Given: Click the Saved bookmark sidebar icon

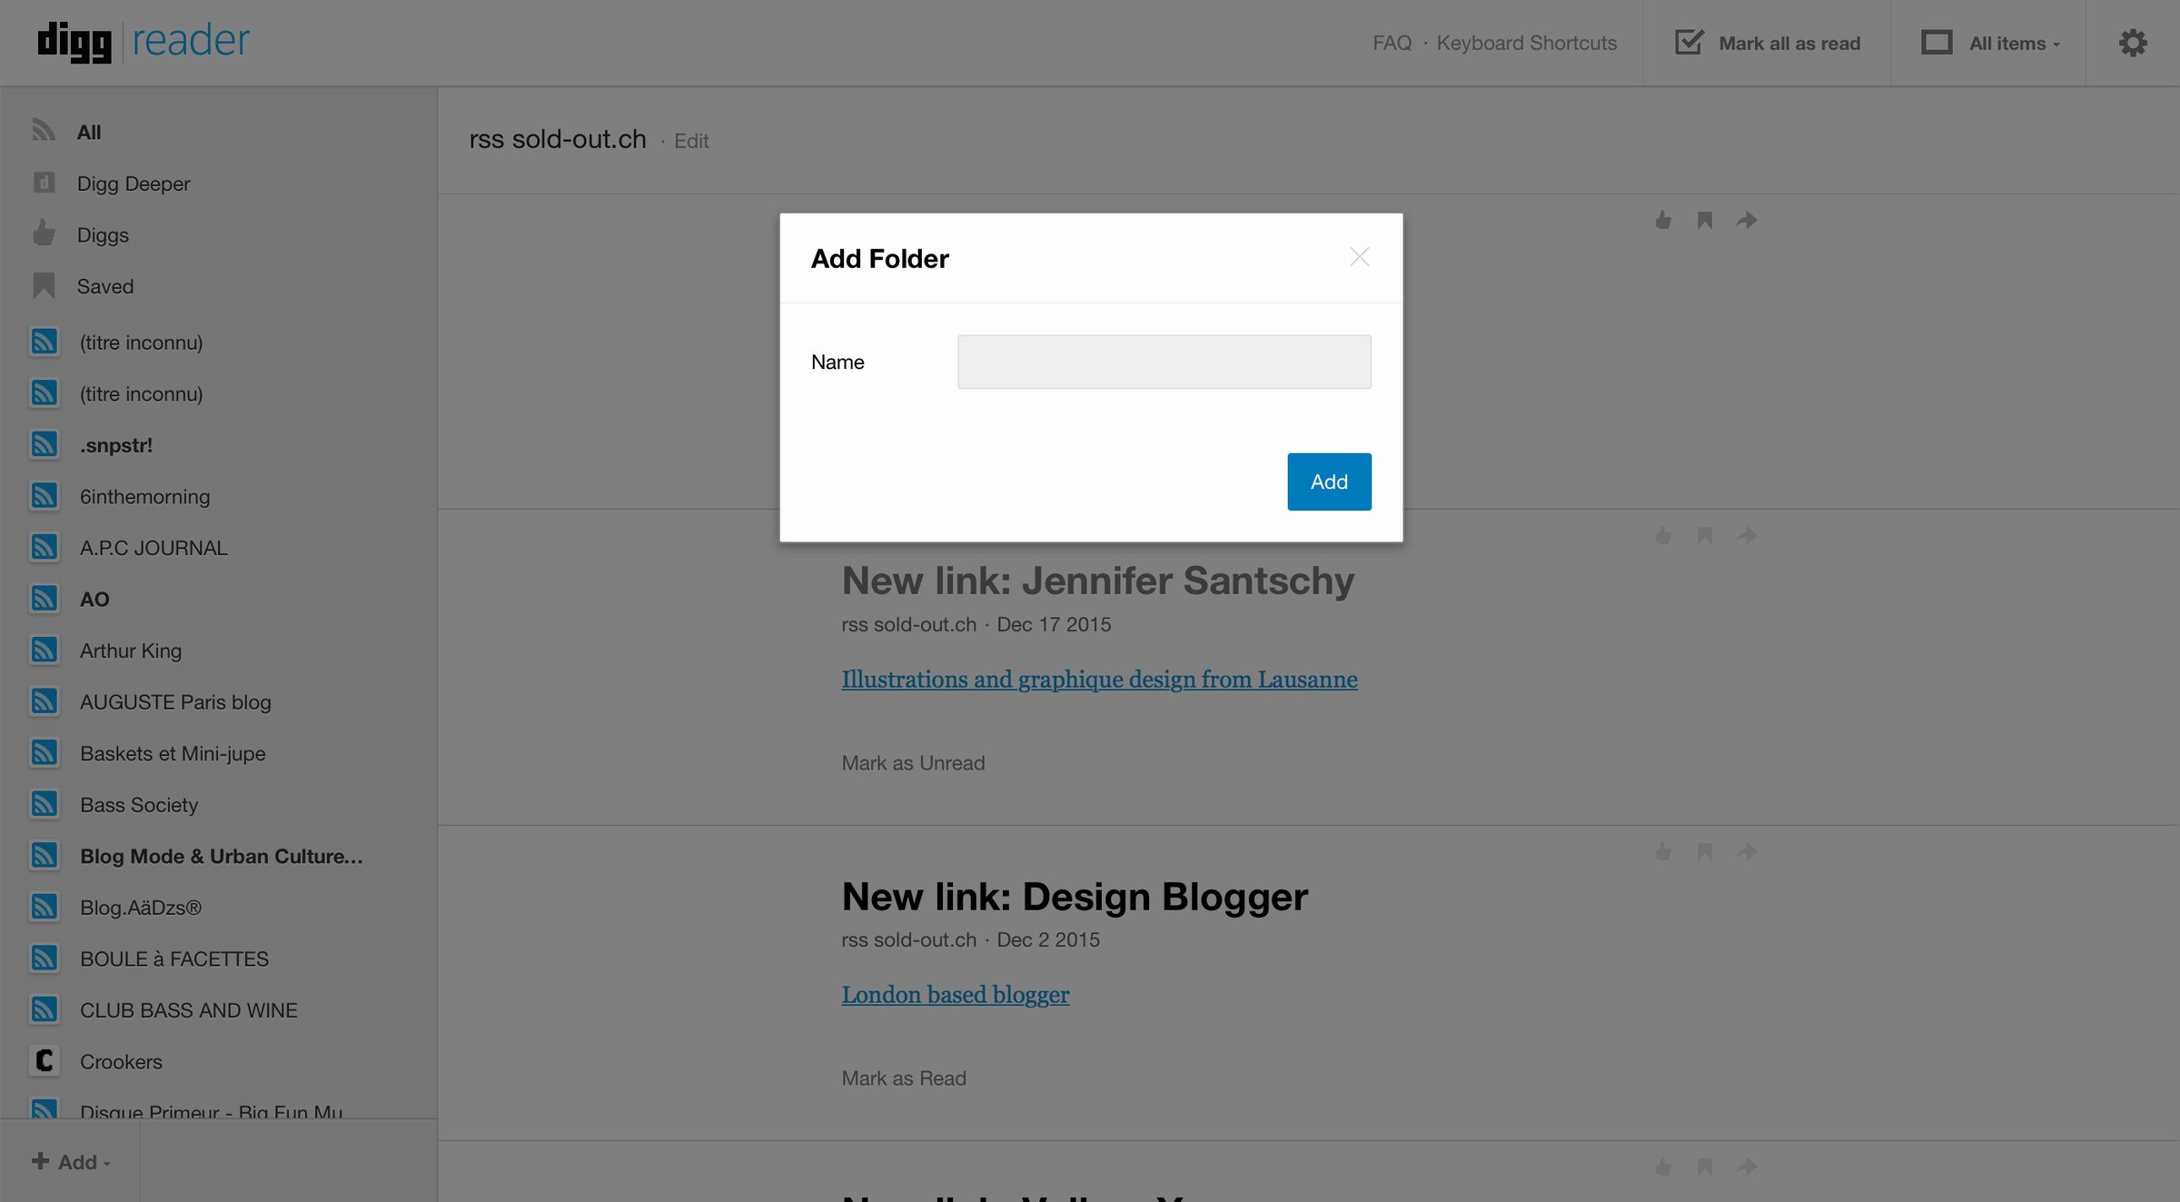Looking at the screenshot, I should pyautogui.click(x=44, y=285).
